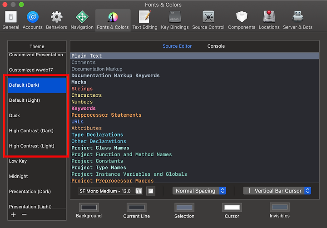This screenshot has height=228, width=327.
Task: Select the Preprocessor Statements row
Action: [x=195, y=115]
